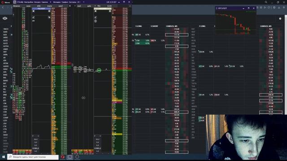The height and width of the screenshot is (161, 287).
Task: Select AAVE in the coin list
Action: point(5,32)
